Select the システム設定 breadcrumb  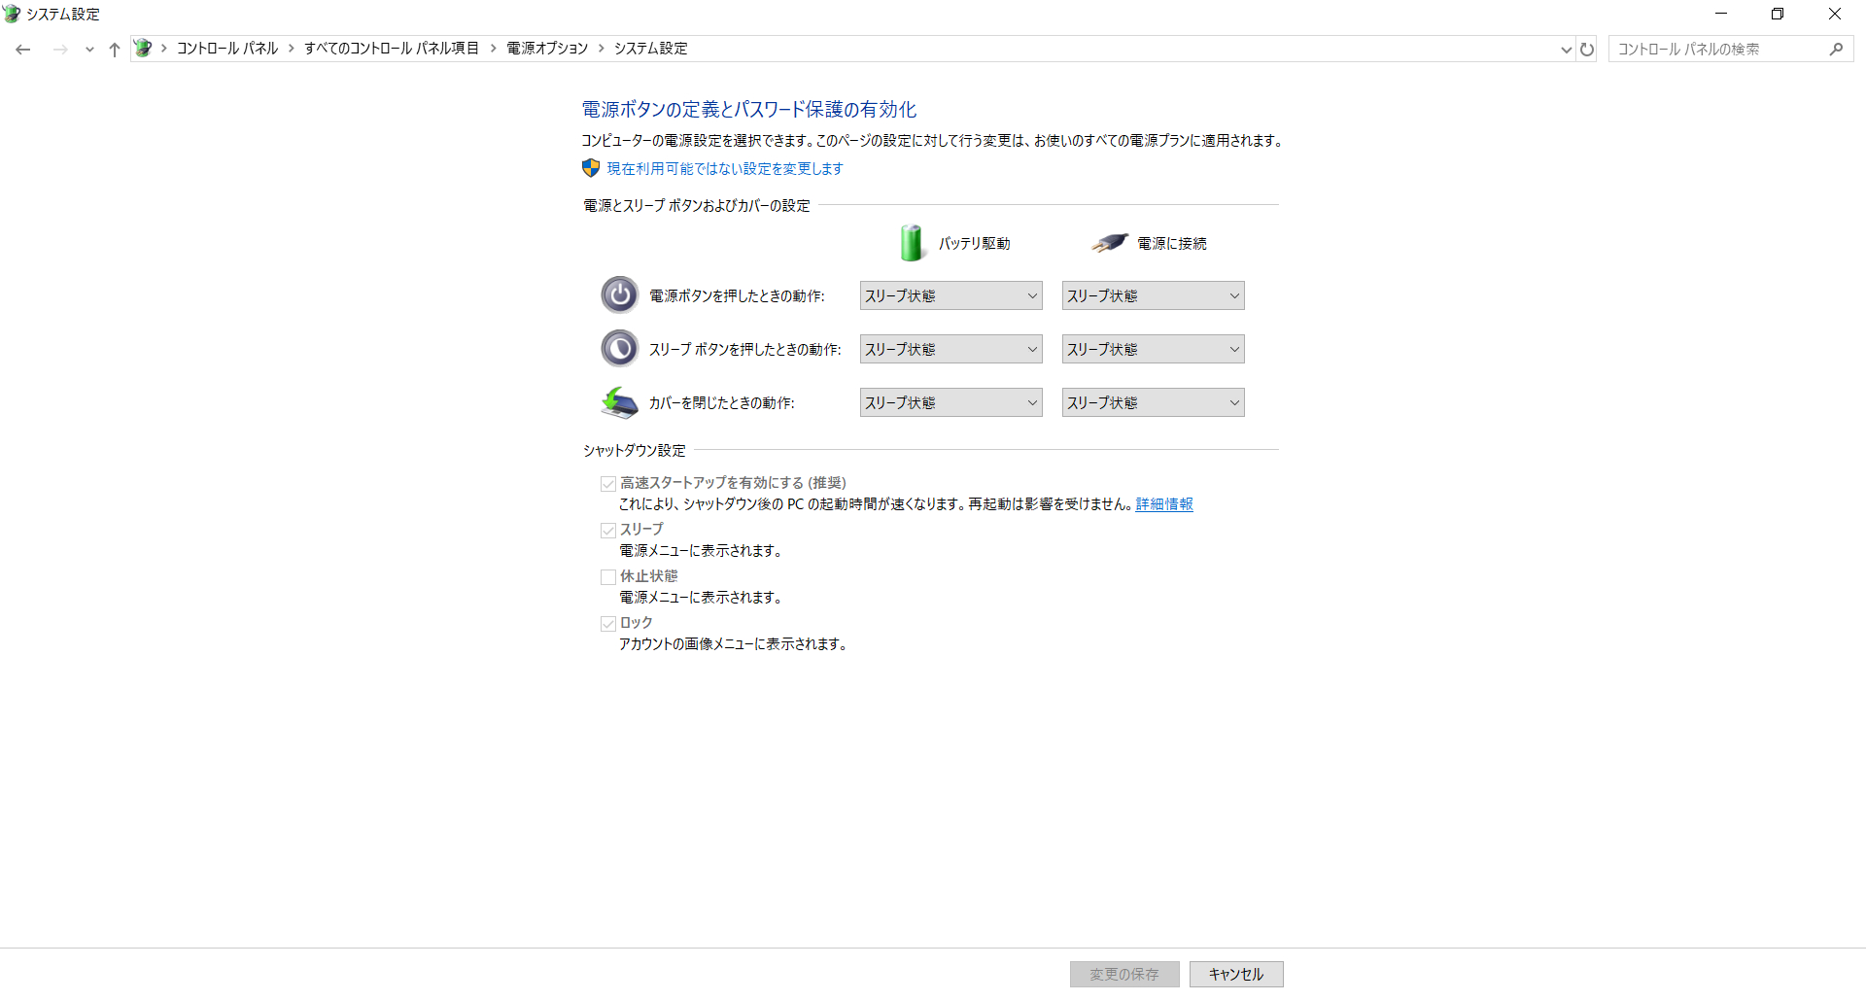pos(651,49)
